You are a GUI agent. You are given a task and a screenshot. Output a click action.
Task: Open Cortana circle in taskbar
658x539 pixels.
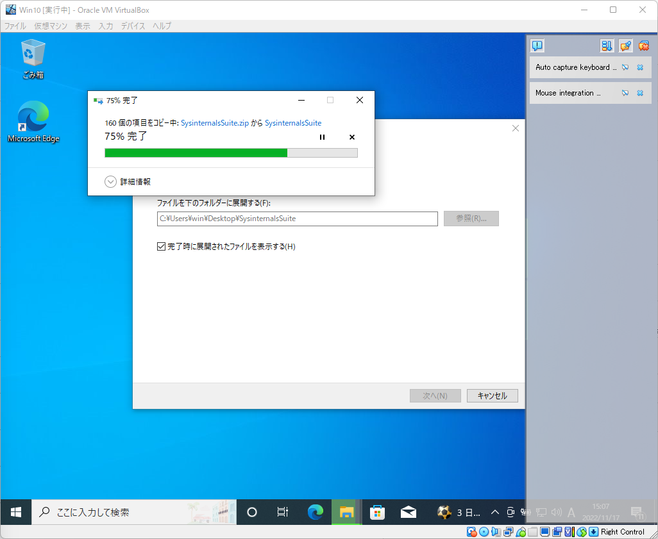pos(252,512)
